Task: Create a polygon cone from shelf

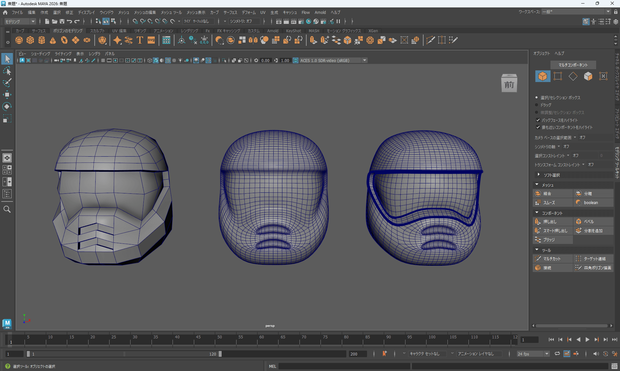Action: (53, 40)
